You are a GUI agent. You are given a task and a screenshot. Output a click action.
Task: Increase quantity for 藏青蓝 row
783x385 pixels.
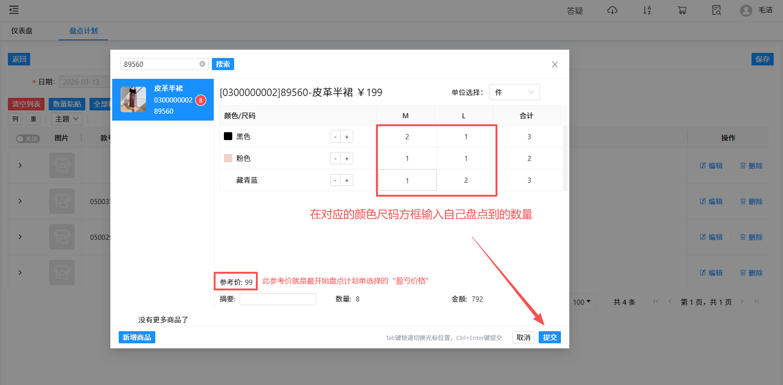(347, 180)
